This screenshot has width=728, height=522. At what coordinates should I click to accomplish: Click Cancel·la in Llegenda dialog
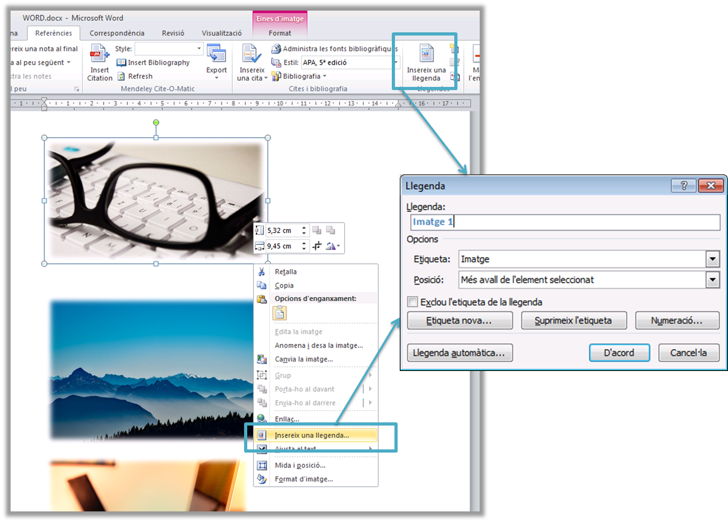click(x=688, y=353)
